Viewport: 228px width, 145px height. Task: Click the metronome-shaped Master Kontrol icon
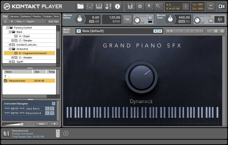click(x=108, y=7)
